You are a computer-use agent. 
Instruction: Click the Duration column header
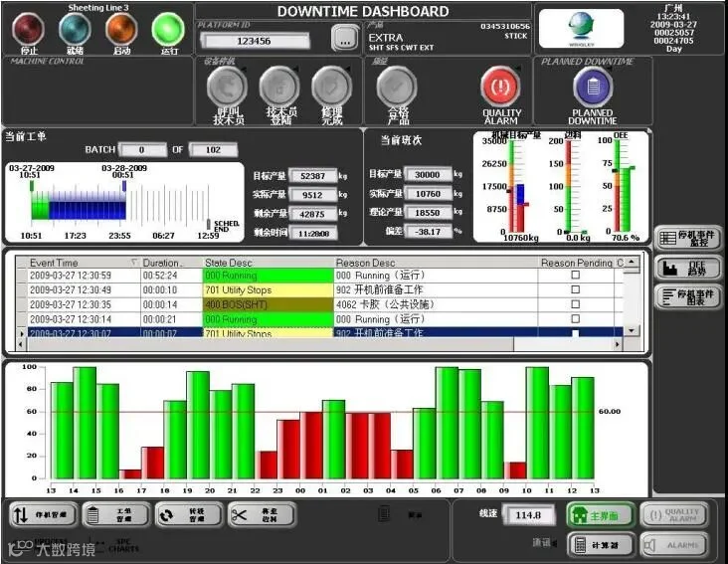(x=171, y=263)
